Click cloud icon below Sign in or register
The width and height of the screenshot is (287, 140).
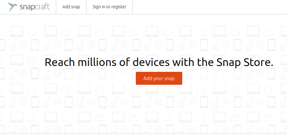(99, 33)
